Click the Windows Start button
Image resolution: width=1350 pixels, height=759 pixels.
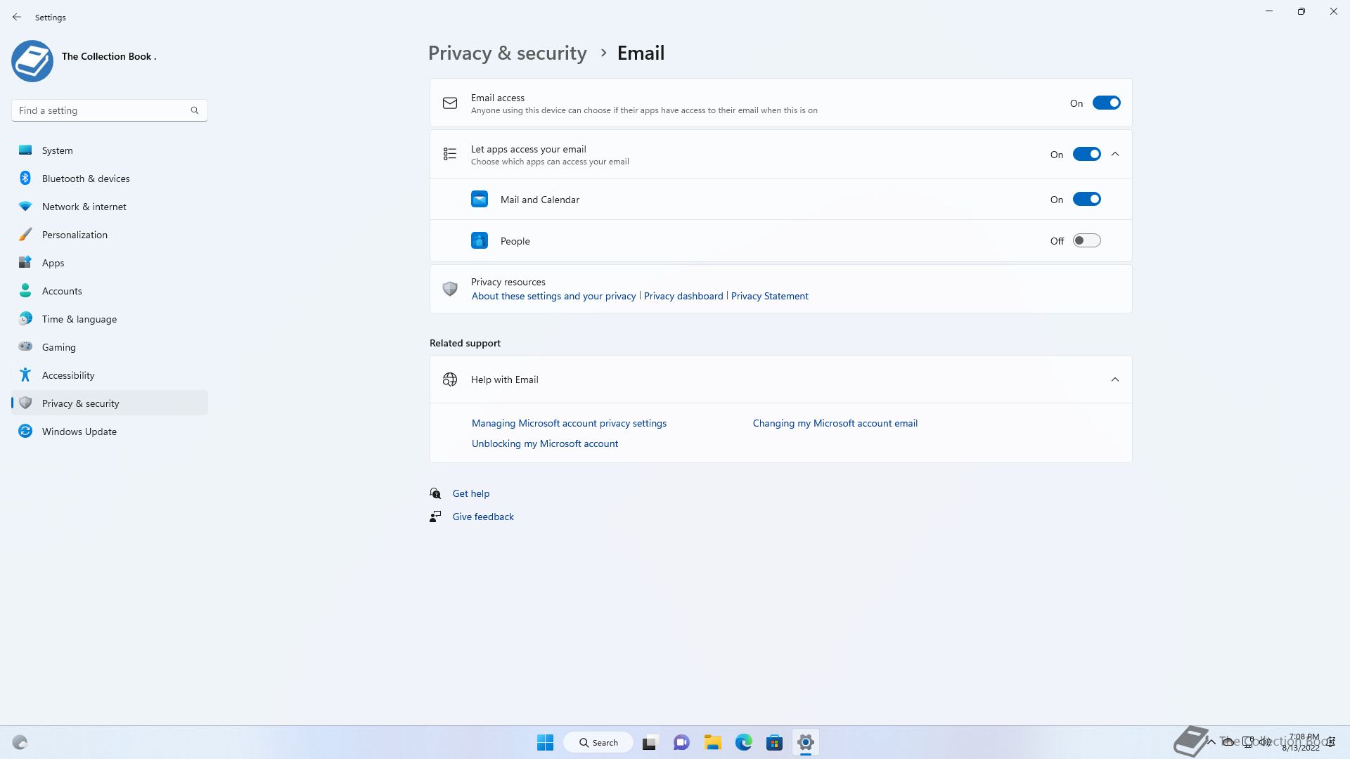click(x=545, y=742)
